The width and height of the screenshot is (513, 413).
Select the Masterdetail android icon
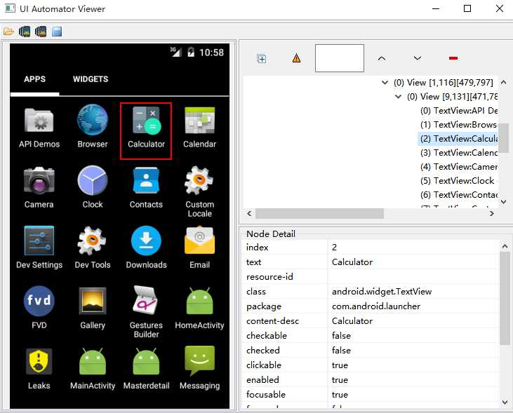click(x=146, y=361)
